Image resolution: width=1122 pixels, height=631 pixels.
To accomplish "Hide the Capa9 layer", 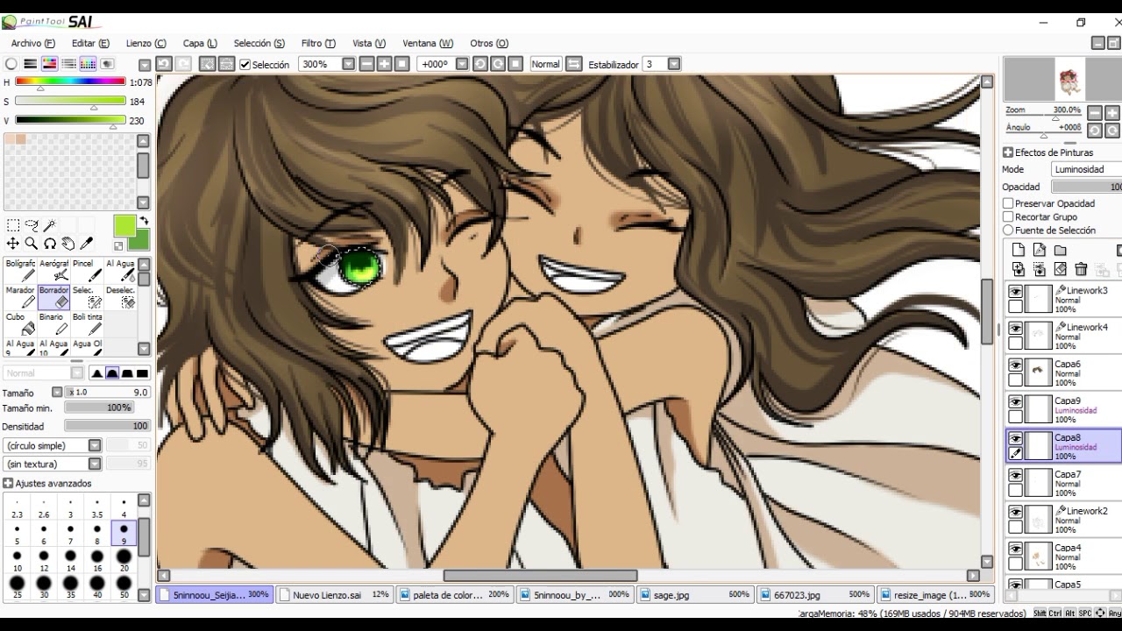I will click(x=1015, y=402).
